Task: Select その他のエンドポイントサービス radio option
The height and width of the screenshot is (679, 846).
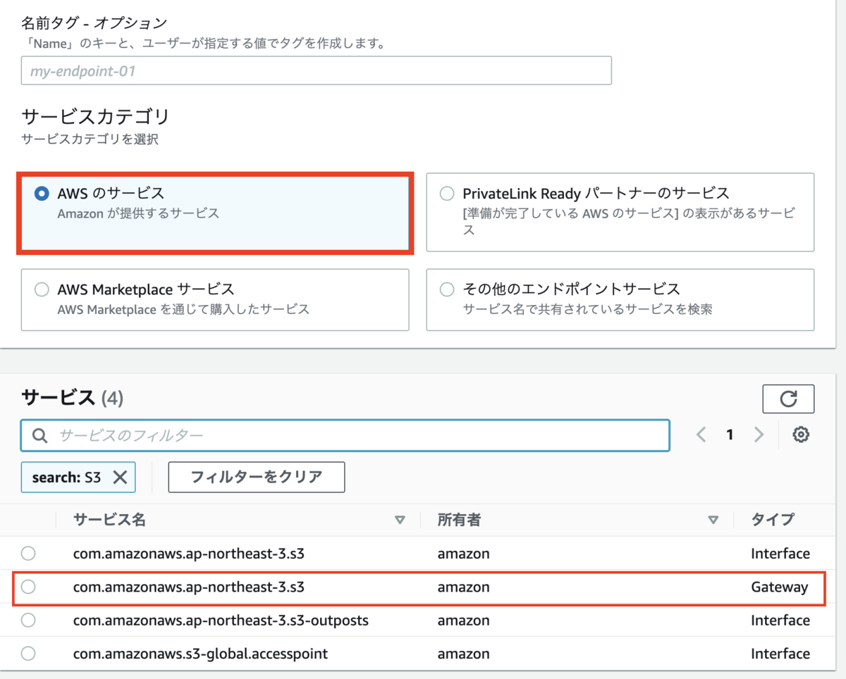Action: [447, 289]
